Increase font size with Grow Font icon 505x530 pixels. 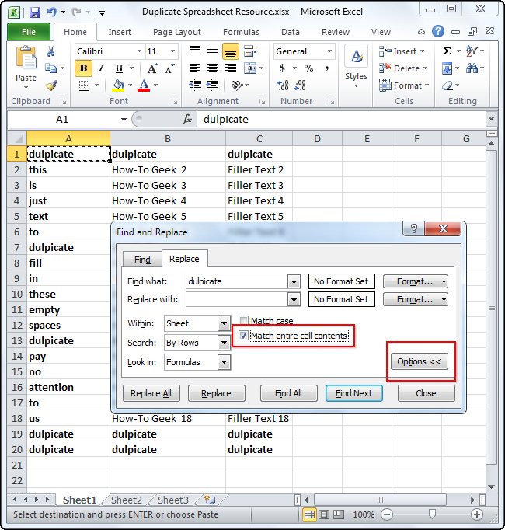tap(152, 68)
